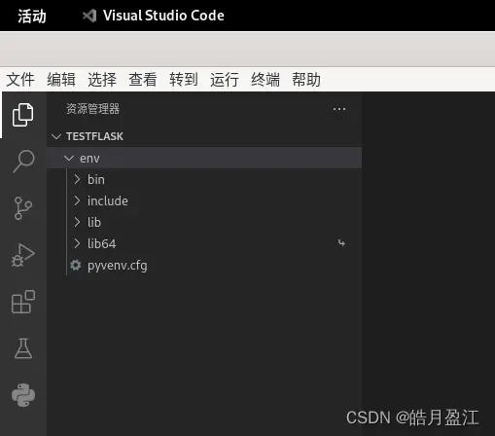Collapse the env folder
The height and width of the screenshot is (436, 495).
tap(204, 158)
